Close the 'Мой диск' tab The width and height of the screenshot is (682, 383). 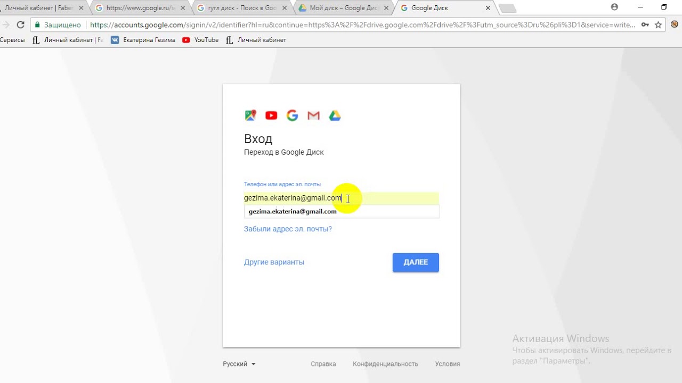[x=386, y=8]
